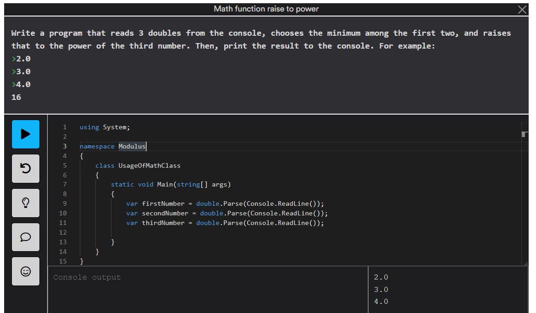Open comments with the speech bubble button
The image size is (536, 313).
coord(26,237)
